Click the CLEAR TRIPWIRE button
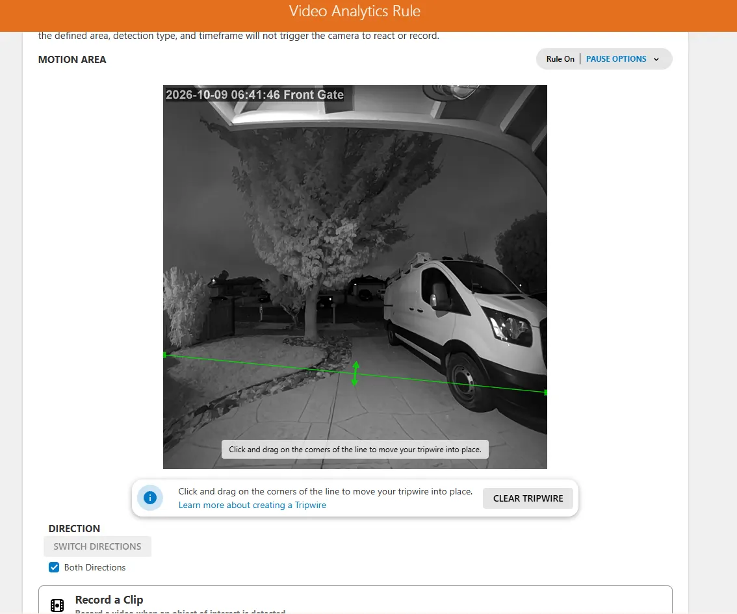This screenshot has height=614, width=737. [528, 498]
